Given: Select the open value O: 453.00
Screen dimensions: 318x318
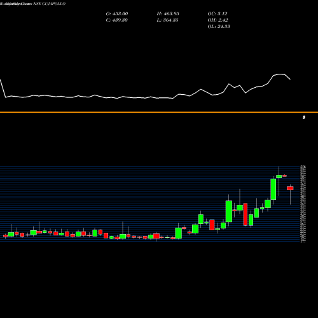Looking at the screenshot, I should pyautogui.click(x=117, y=13).
